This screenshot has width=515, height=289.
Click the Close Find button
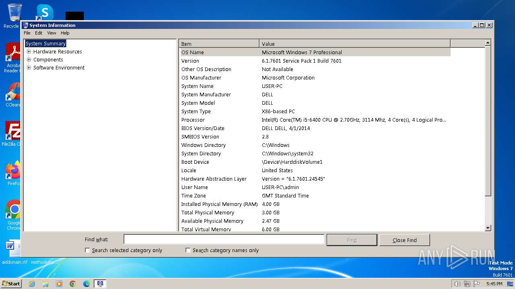click(404, 240)
